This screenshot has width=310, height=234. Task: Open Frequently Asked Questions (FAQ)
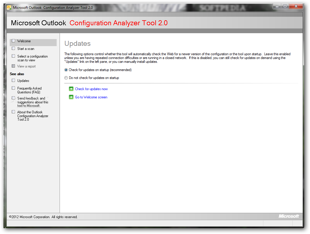pyautogui.click(x=29, y=90)
